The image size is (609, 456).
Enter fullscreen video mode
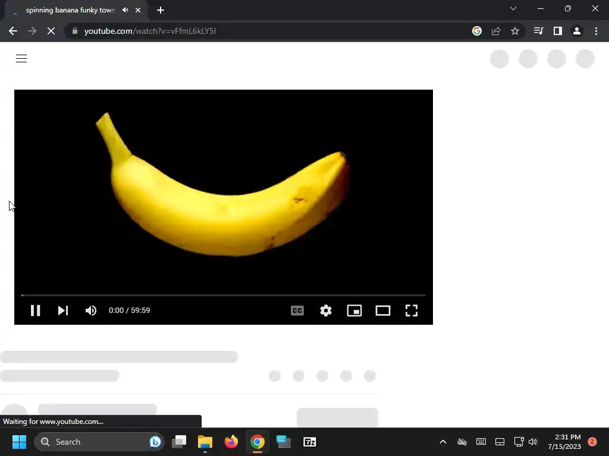(412, 311)
